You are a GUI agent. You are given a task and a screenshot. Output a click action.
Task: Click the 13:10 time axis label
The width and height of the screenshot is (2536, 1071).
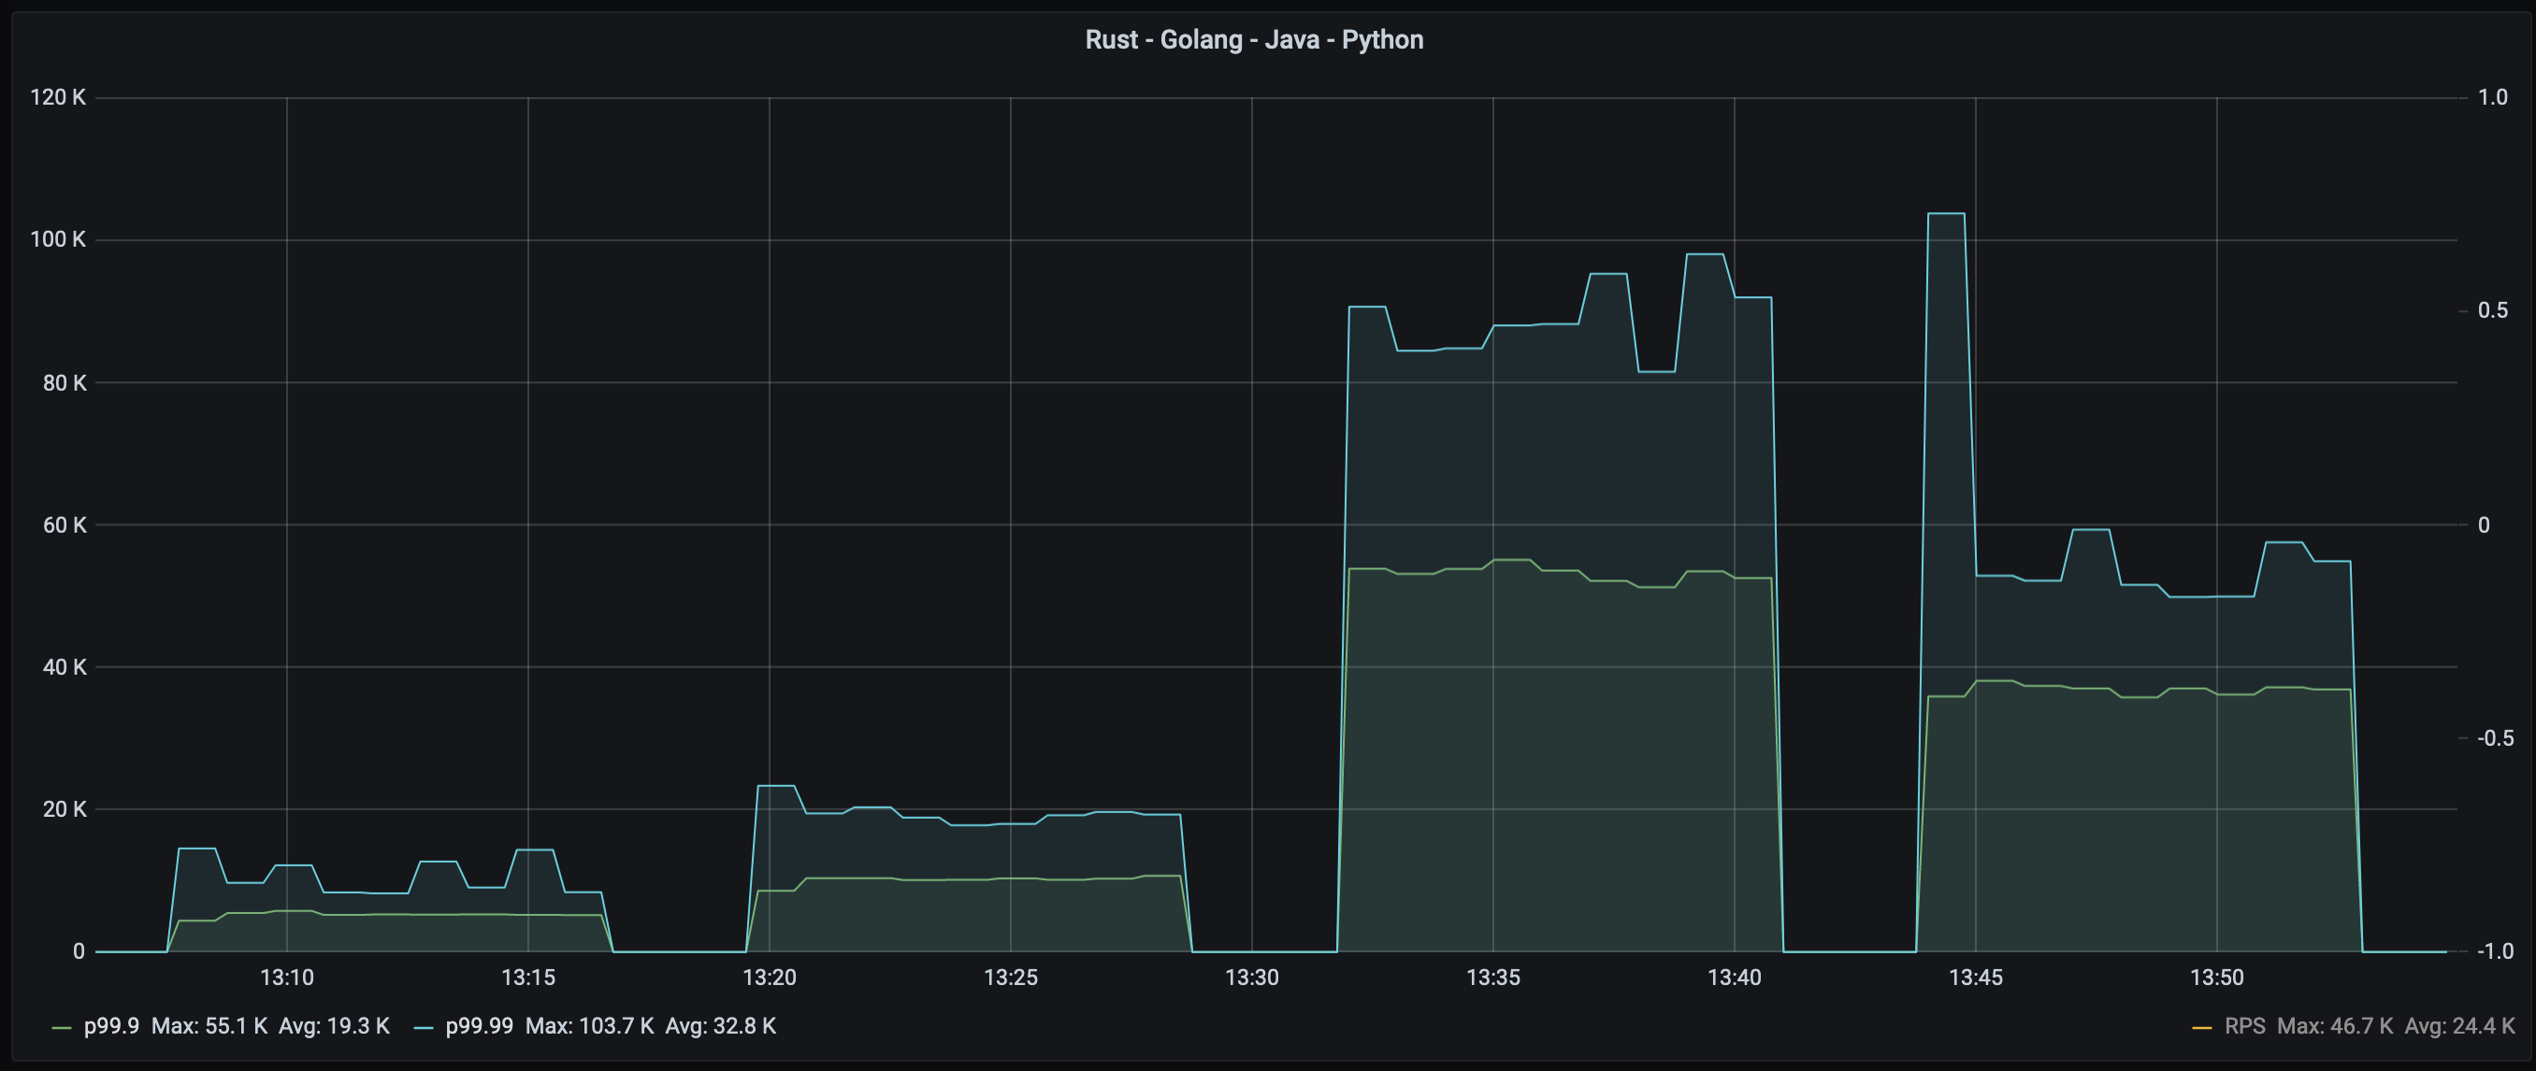(x=286, y=978)
